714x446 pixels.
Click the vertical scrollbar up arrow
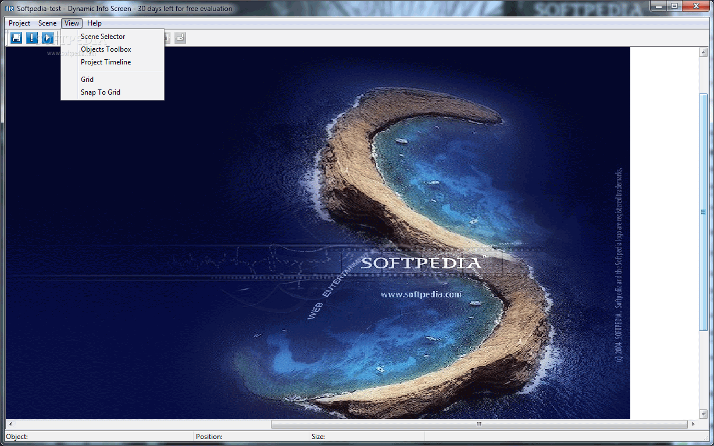coord(703,52)
